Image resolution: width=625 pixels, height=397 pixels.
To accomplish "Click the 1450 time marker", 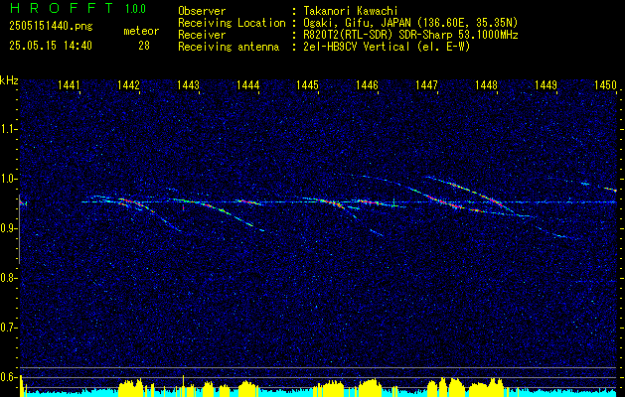I will [x=605, y=84].
